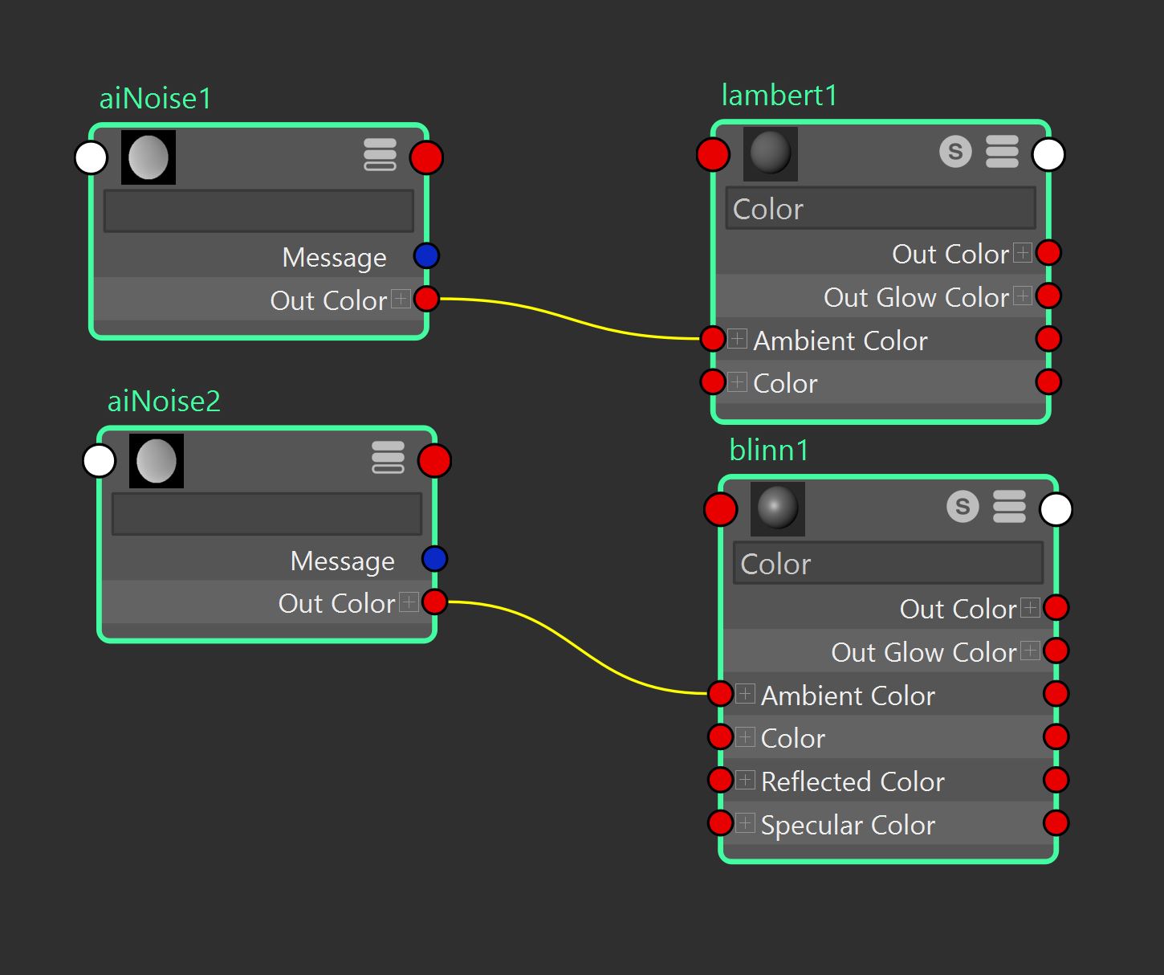Select the blinn1 node title
This screenshot has height=975, width=1164.
point(768,450)
